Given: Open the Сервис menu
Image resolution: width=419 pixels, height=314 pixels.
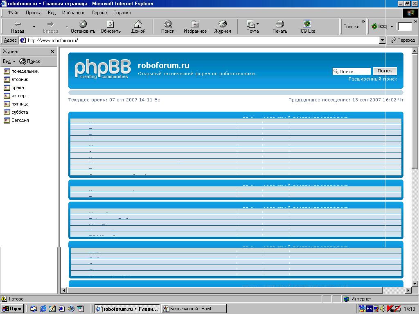Looking at the screenshot, I should pyautogui.click(x=99, y=13).
